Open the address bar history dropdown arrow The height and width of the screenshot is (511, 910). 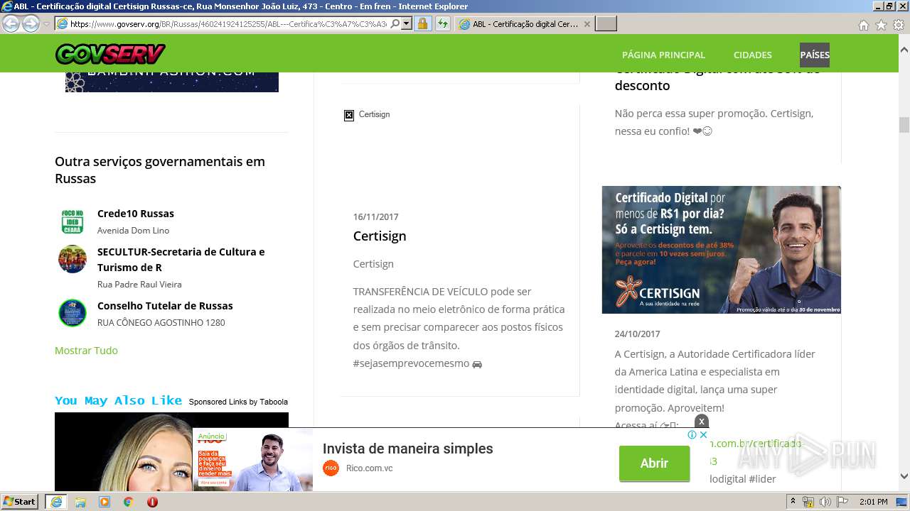pyautogui.click(x=407, y=23)
